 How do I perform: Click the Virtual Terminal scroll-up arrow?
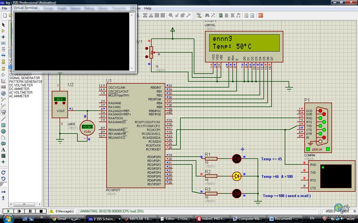[x=132, y=14]
